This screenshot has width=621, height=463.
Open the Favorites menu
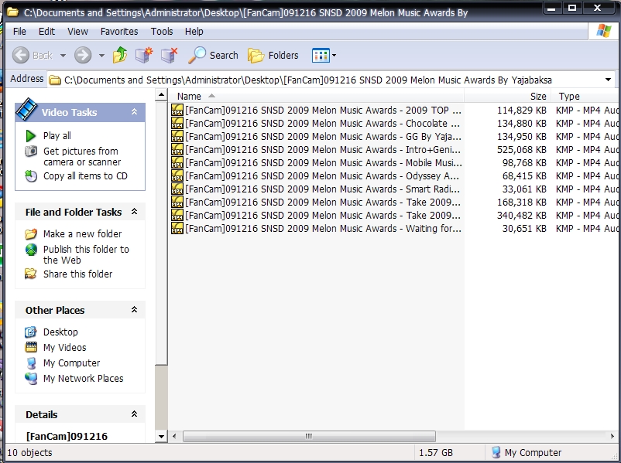click(x=119, y=31)
